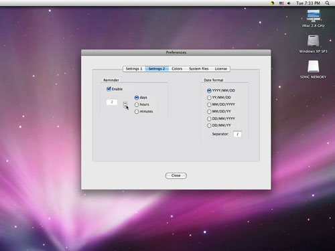
Task: Choose minutes as reminder unit
Action: (x=137, y=112)
